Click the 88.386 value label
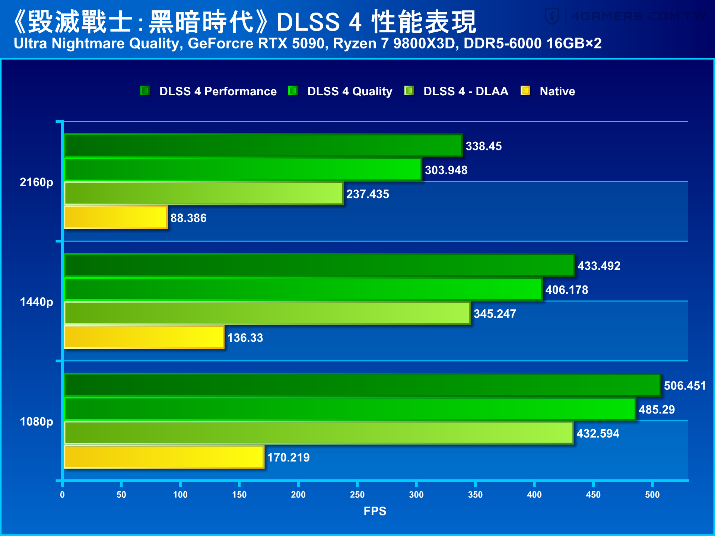Image resolution: width=715 pixels, height=536 pixels. 188,218
